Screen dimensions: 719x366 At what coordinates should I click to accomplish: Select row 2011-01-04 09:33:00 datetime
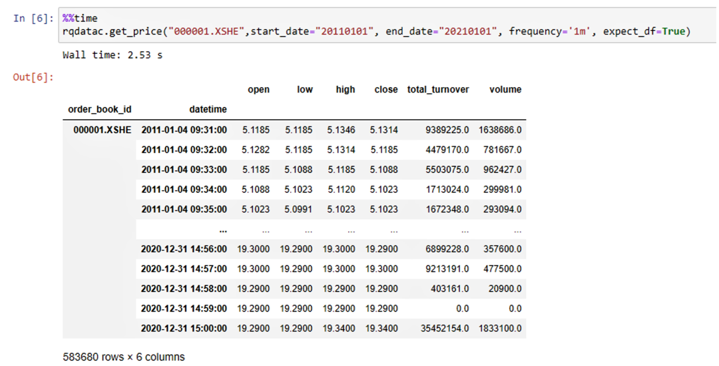coord(184,170)
